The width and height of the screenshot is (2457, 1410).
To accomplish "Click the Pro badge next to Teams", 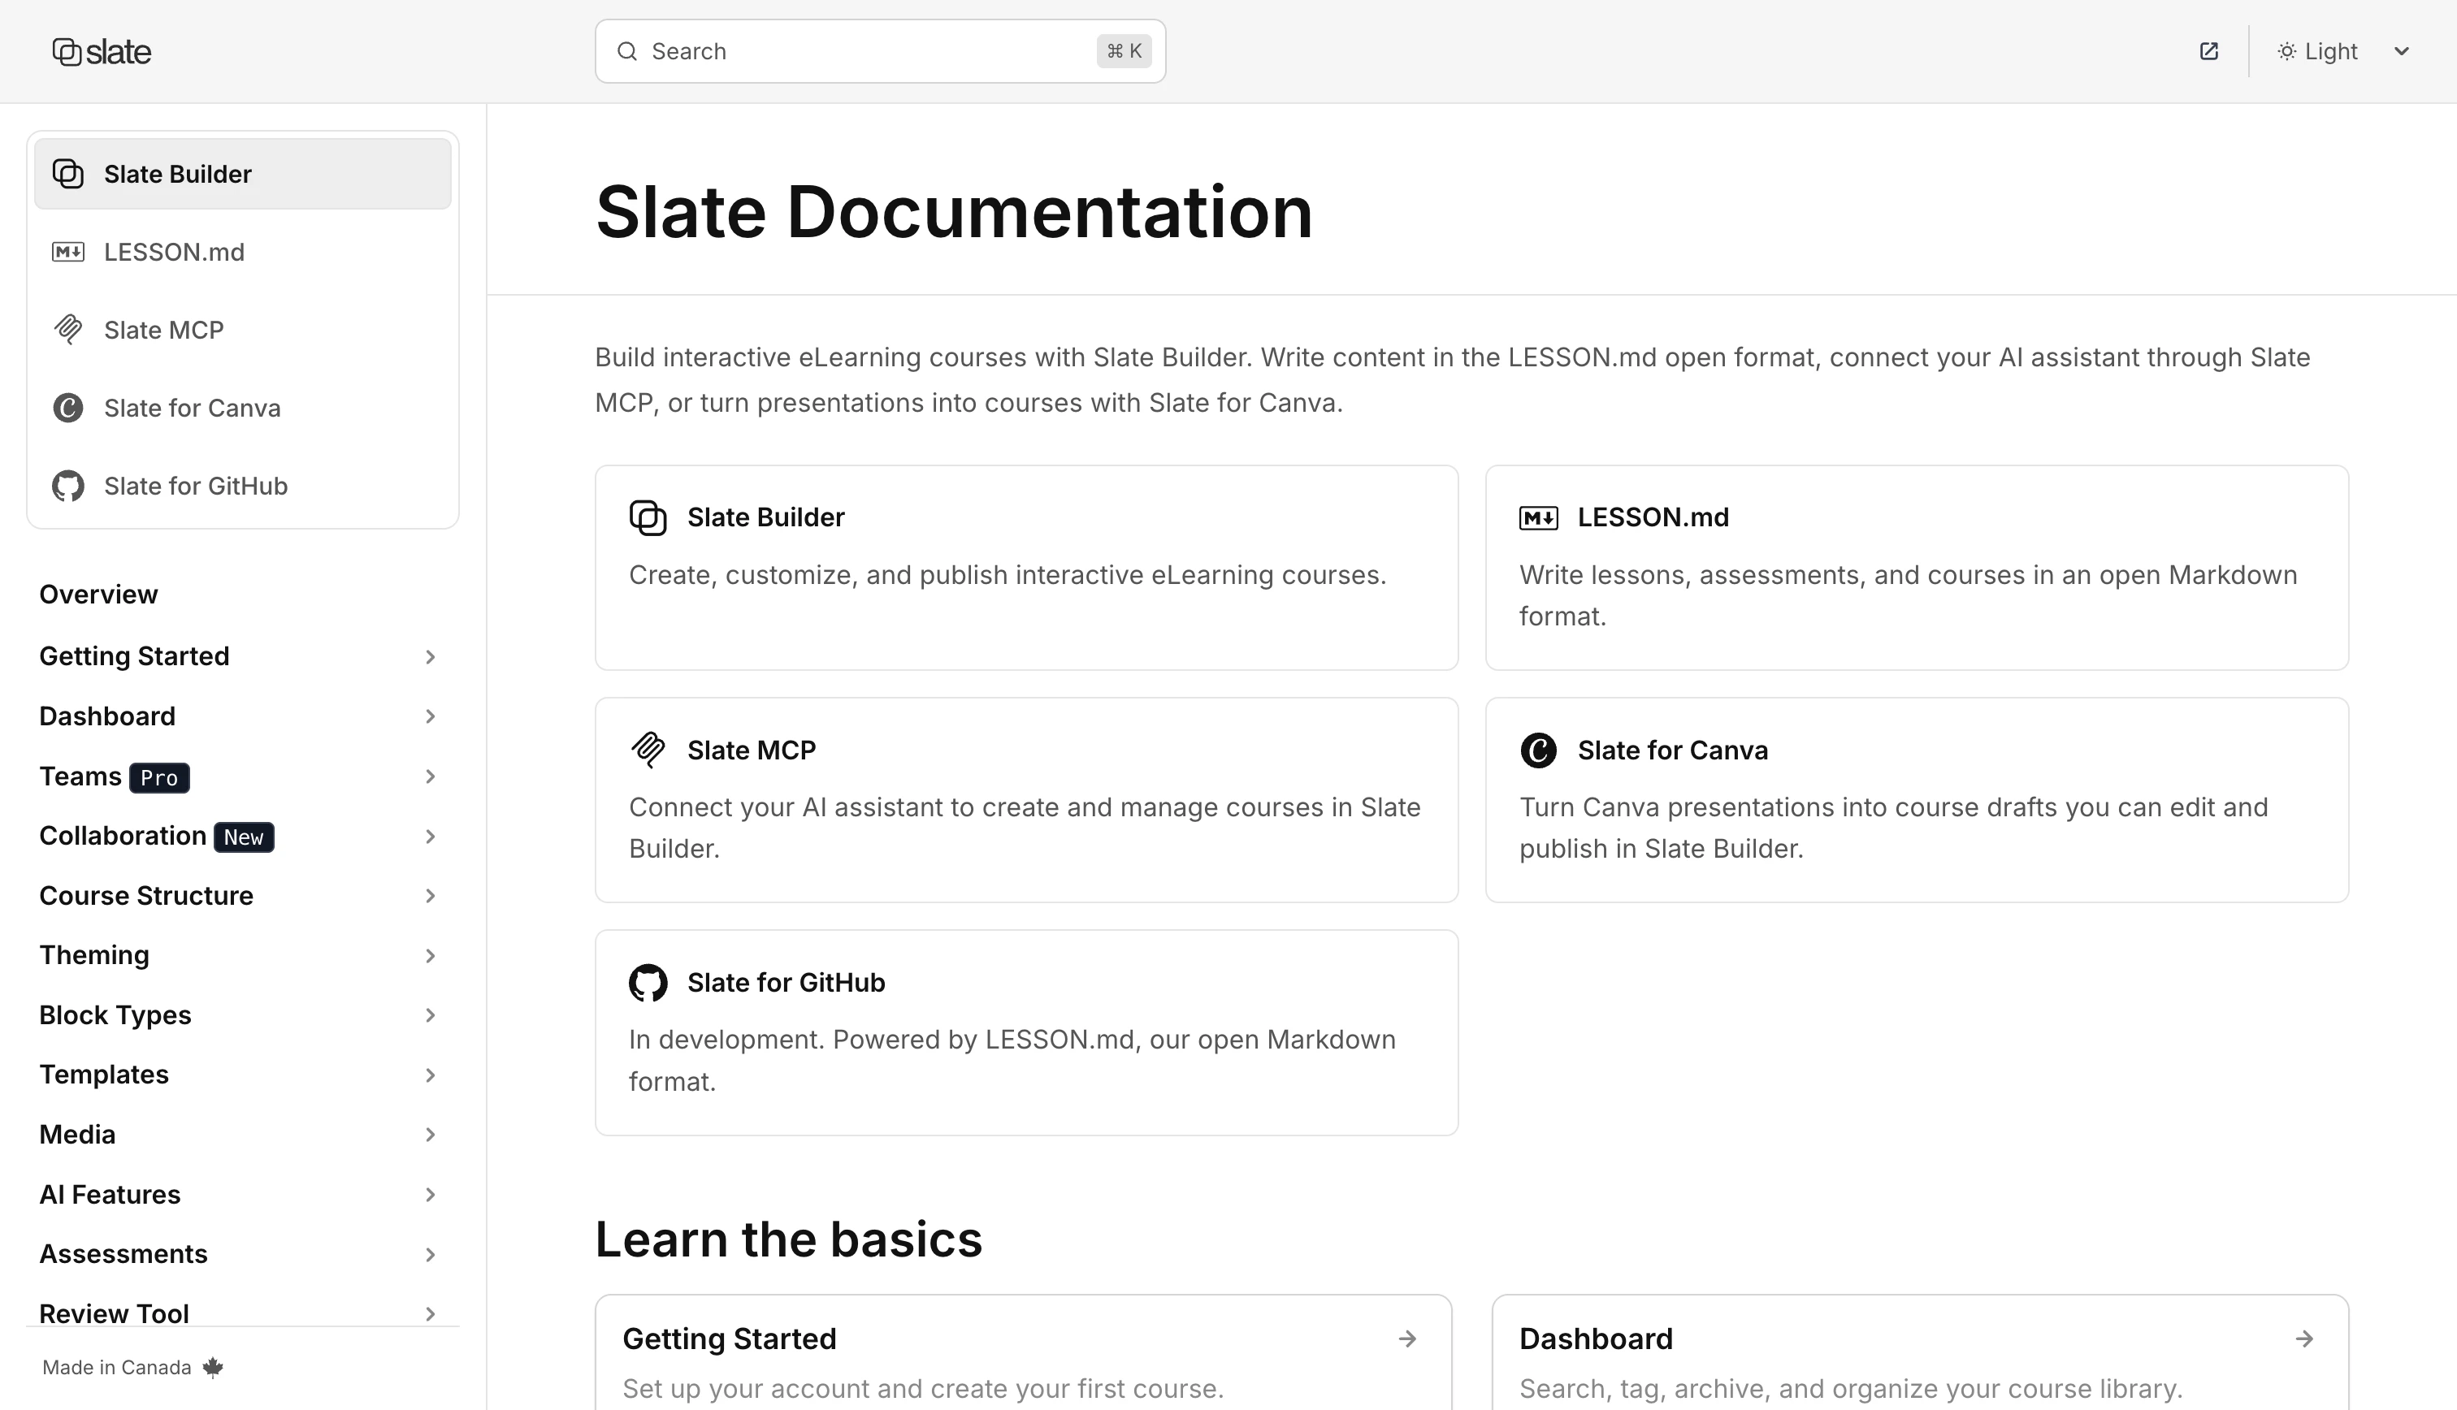I will [x=160, y=777].
